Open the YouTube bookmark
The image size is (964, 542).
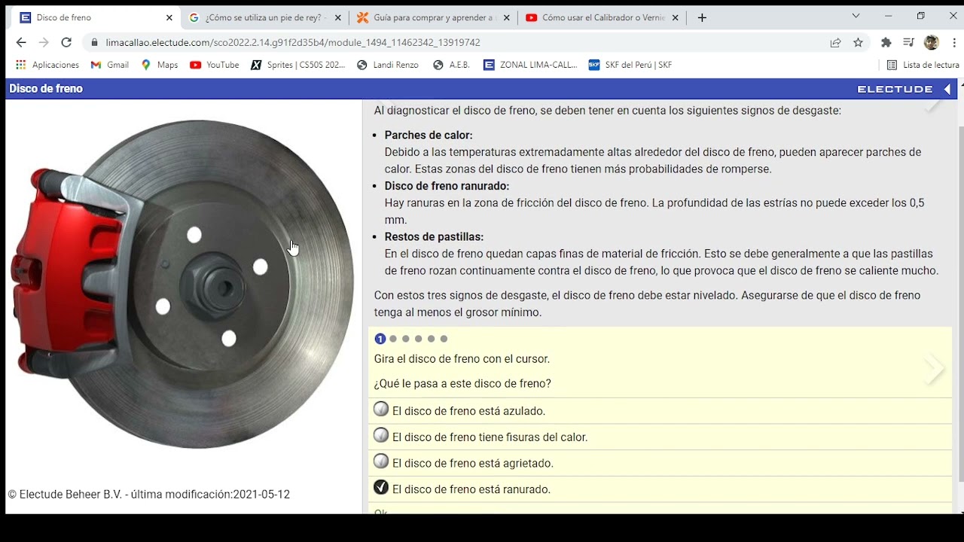point(215,65)
